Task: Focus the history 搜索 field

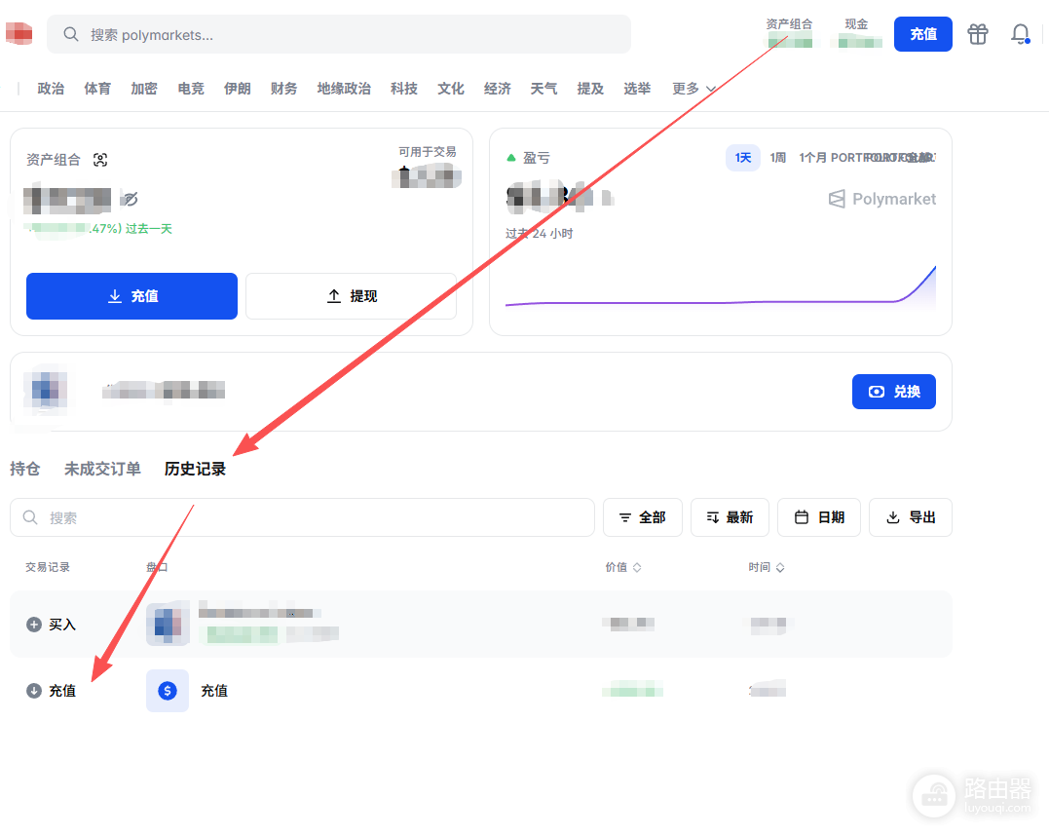Action: pos(302,517)
